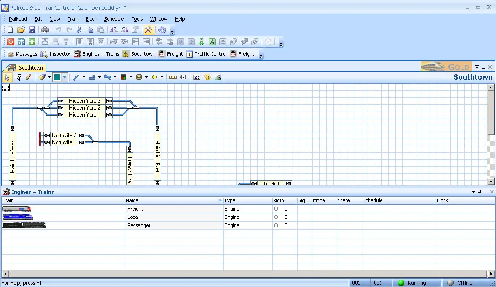Click the teal fill color swatch
The width and height of the screenshot is (496, 287).
point(57,77)
